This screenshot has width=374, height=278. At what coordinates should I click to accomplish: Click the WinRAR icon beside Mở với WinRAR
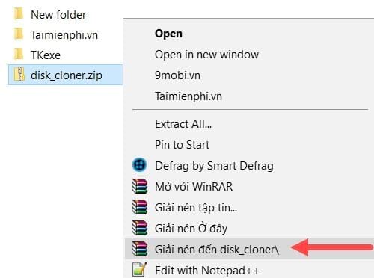pos(140,186)
